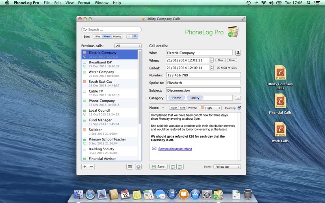Click the Timer button
The image size is (325, 203).
point(232,60)
